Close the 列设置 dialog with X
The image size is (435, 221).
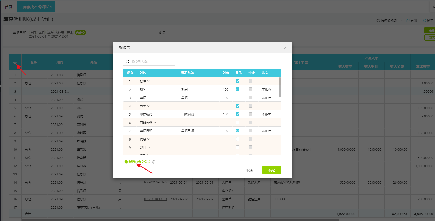click(284, 48)
